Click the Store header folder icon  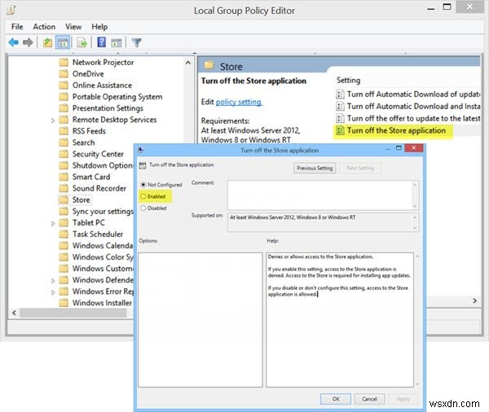[209, 65]
